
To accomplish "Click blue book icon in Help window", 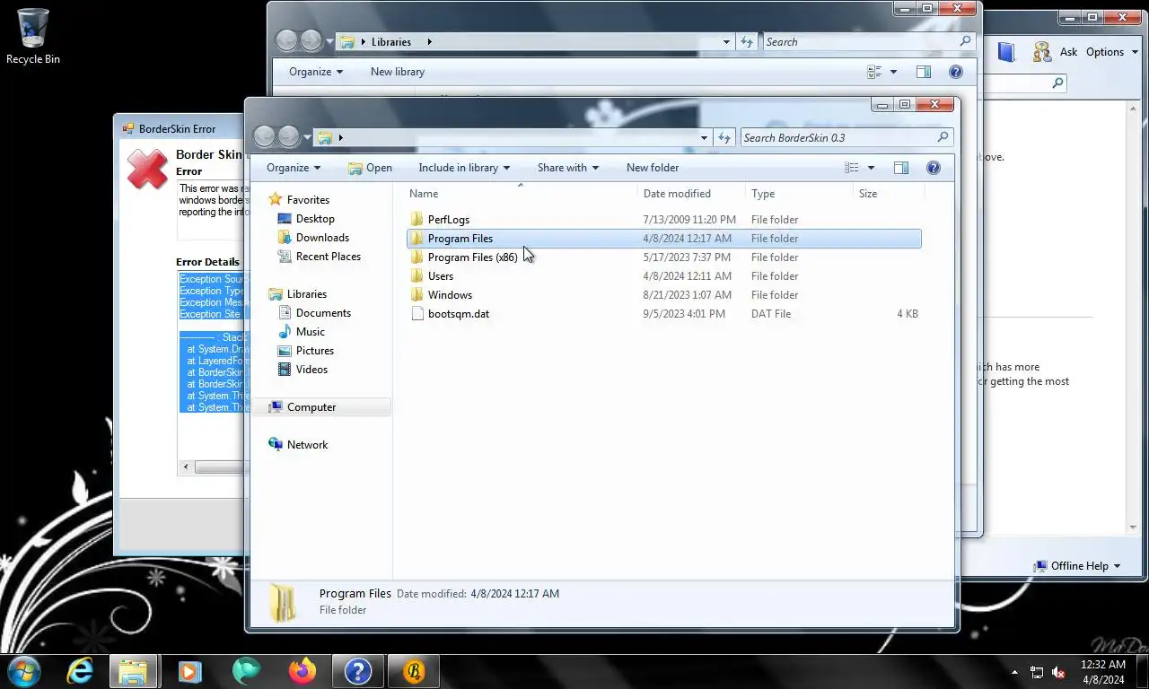I will click(1006, 52).
